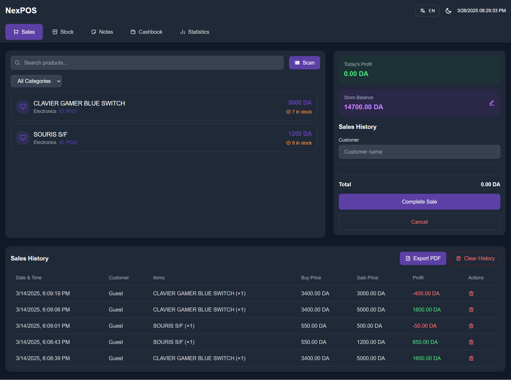
Task: Click the monitor icon on CLAVIER card
Action: 23,107
